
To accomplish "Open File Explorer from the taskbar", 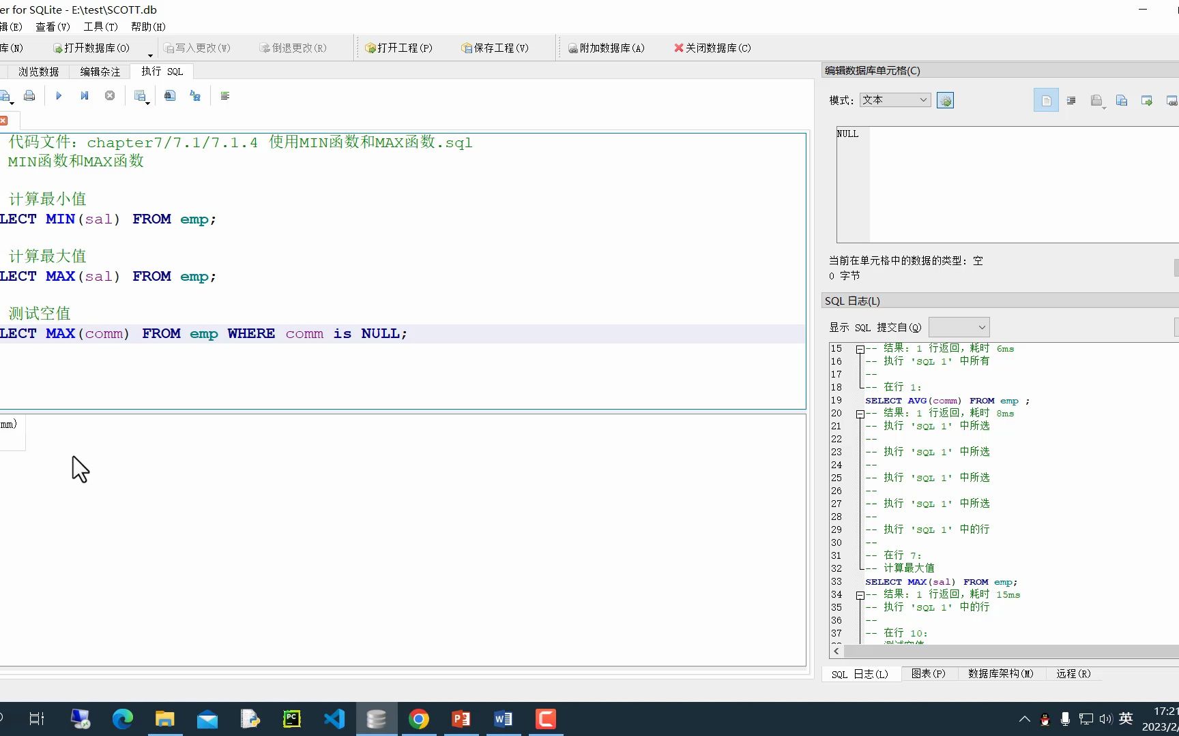I will click(x=165, y=719).
